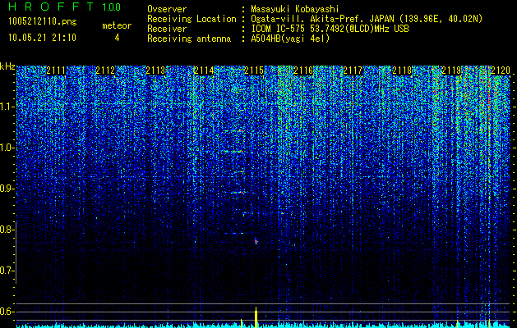This screenshot has width=517, height=328.
Task: Click the tall yellow signal spike at 2115
Action: click(256, 317)
